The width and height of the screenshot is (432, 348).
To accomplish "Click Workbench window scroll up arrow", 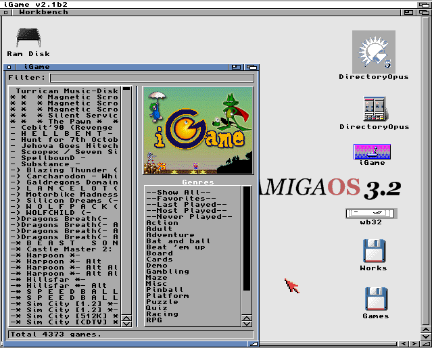I will click(x=425, y=330).
